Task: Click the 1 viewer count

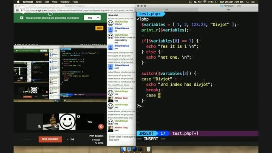Action: [x=96, y=140]
